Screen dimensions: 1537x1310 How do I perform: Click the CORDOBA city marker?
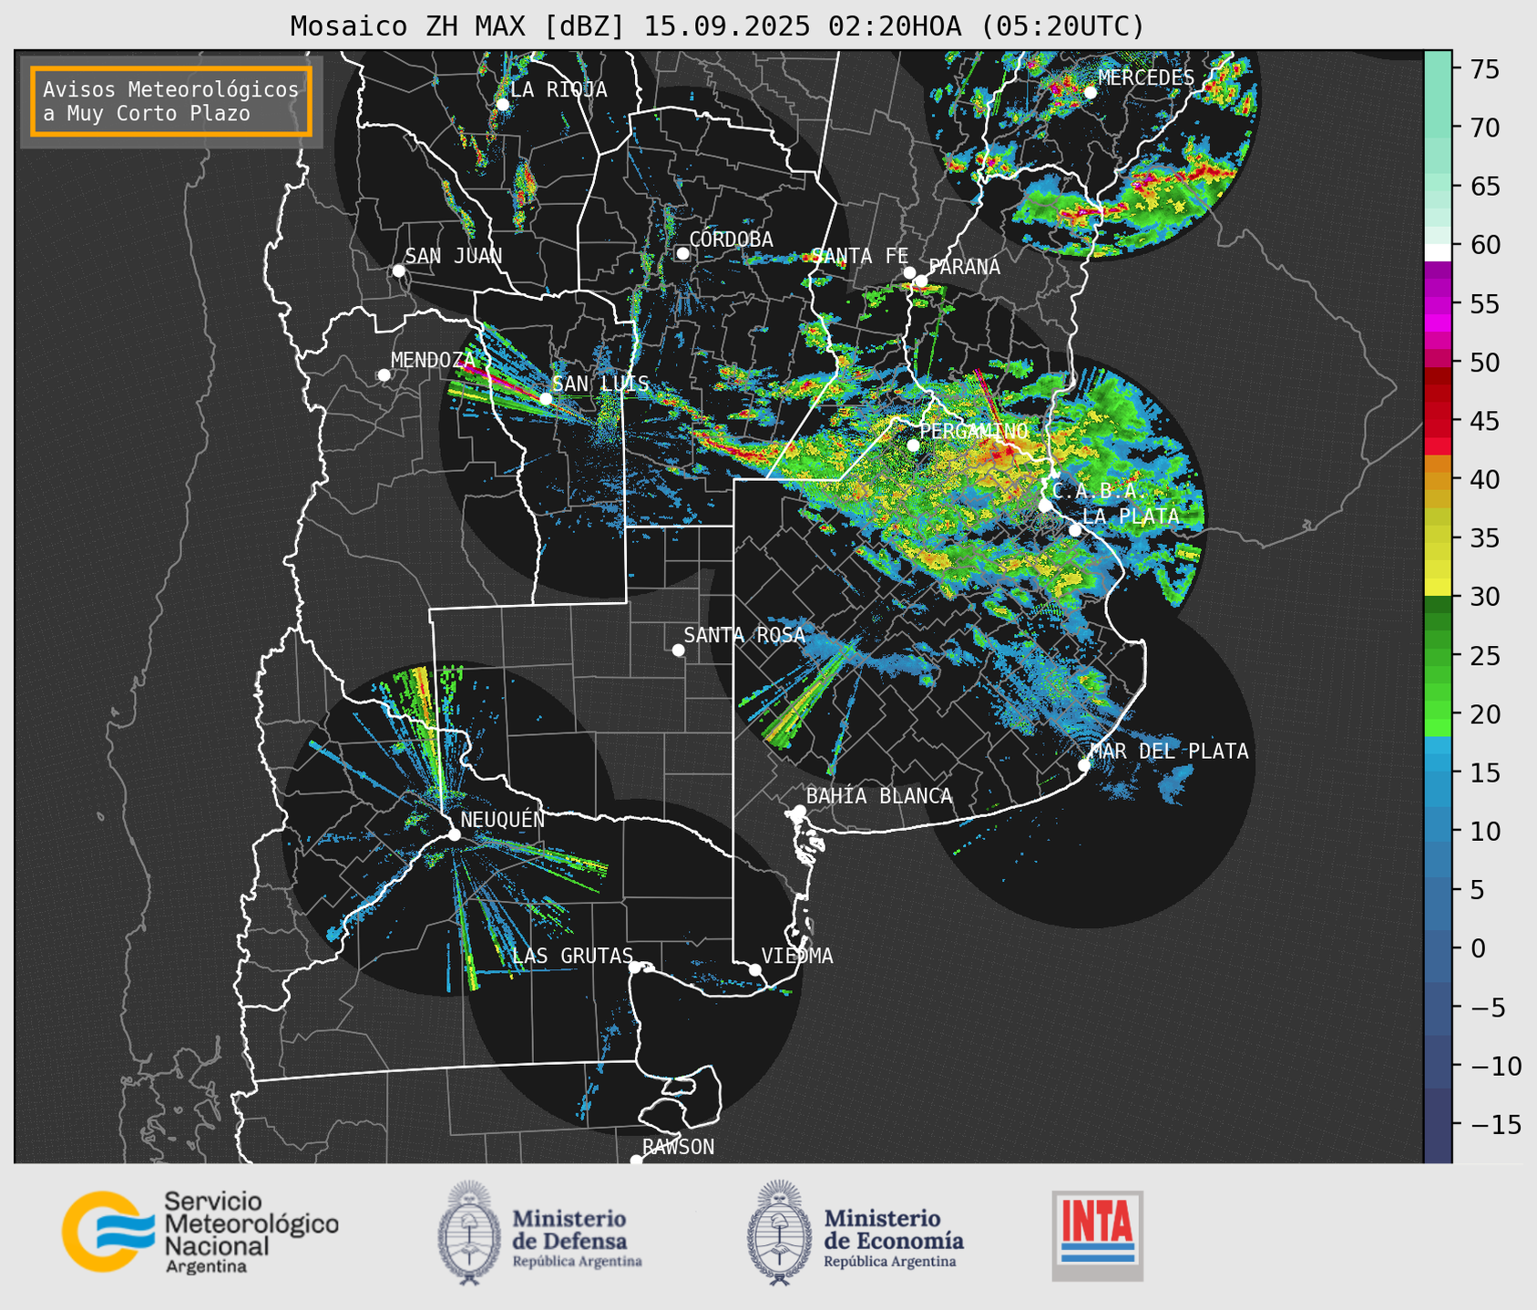coord(682,253)
